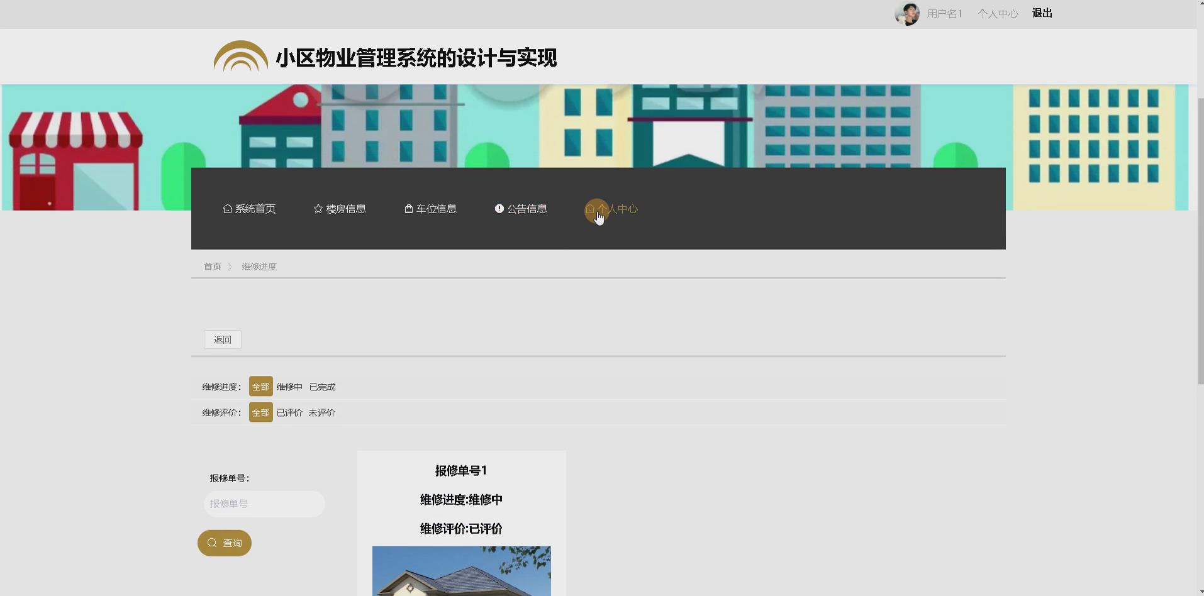Select 已完成 repair progress filter
This screenshot has width=1204, height=596.
323,386
